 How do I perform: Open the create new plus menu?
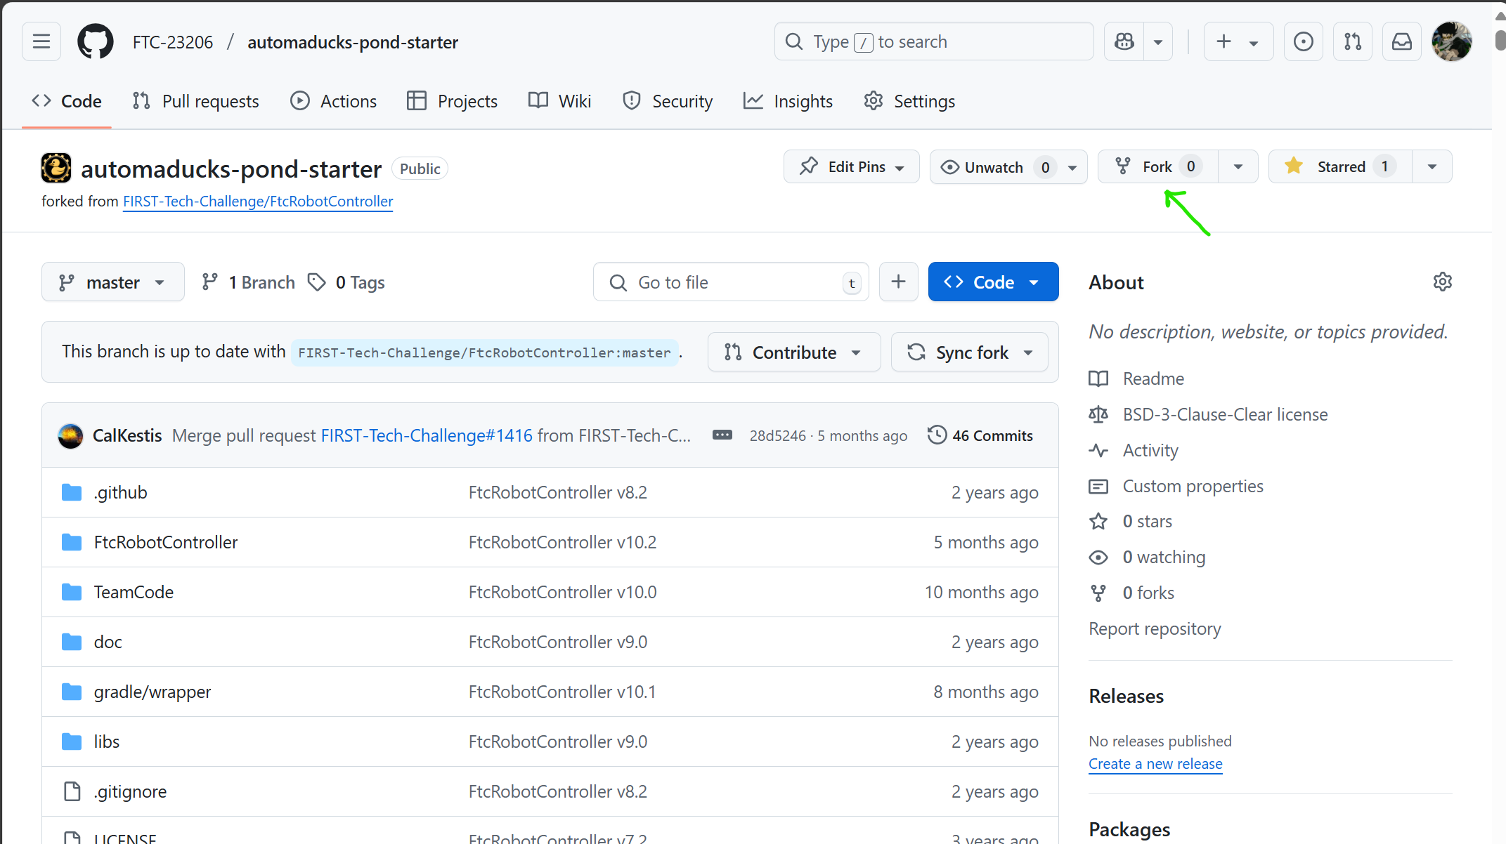coord(1238,41)
